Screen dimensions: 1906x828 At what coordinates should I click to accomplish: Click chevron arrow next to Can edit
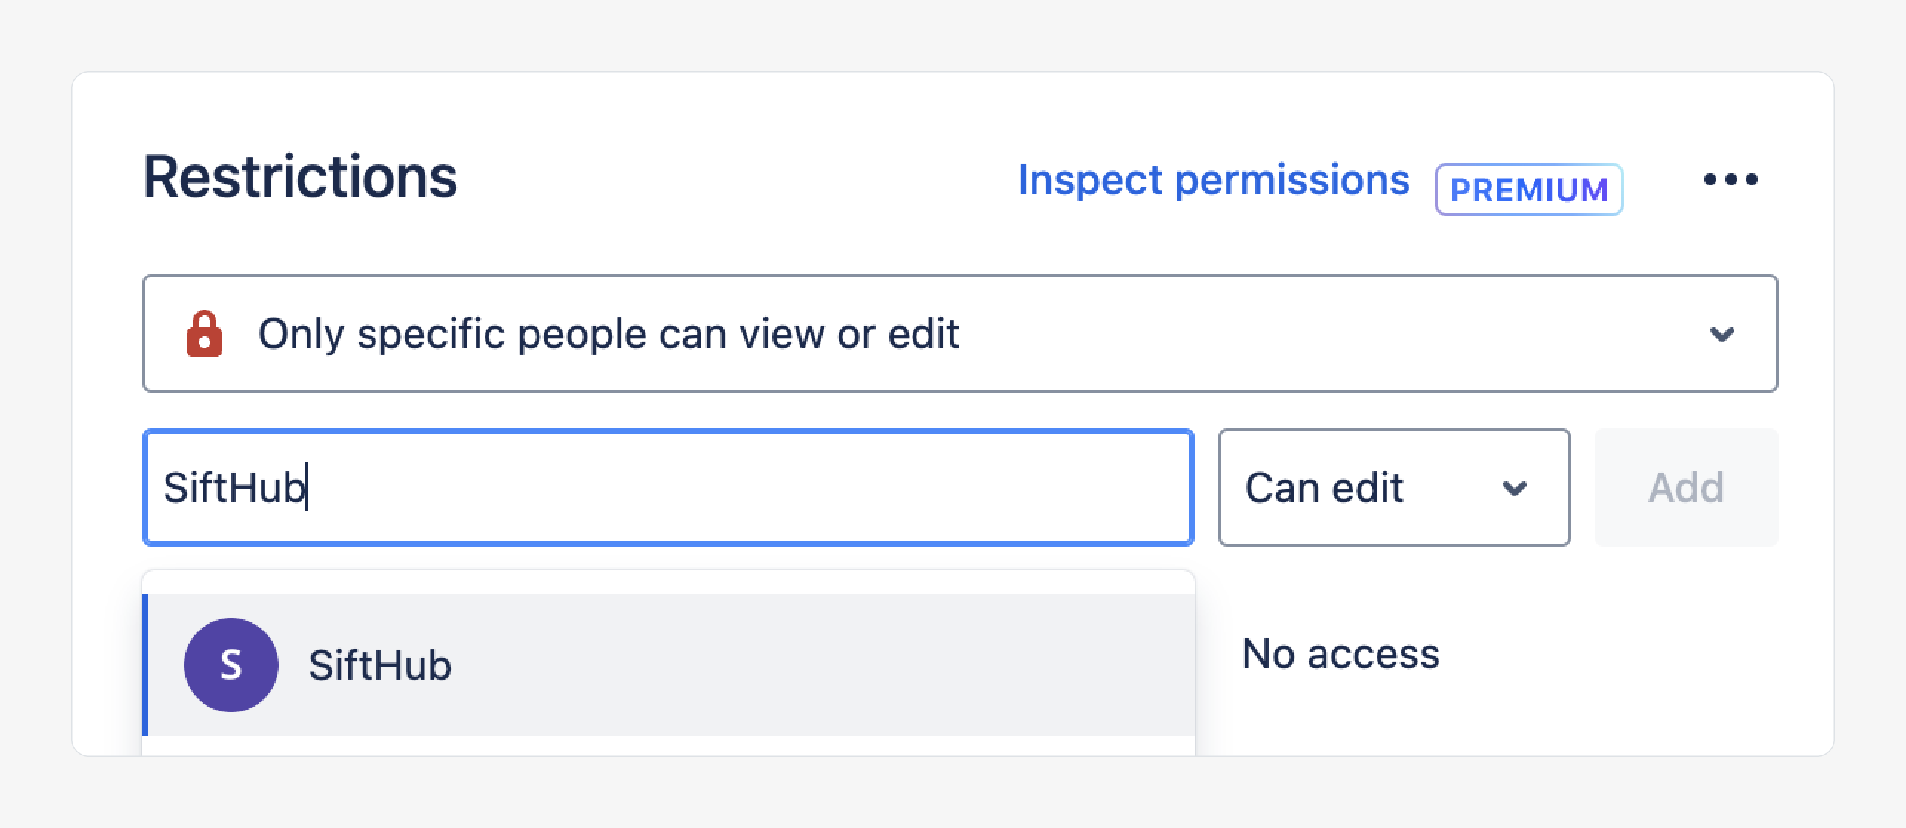pyautogui.click(x=1514, y=489)
